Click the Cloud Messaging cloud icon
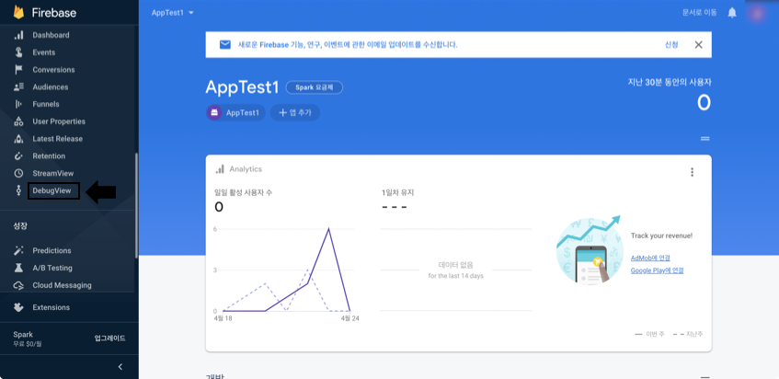Screen dimensions: 779x379 coord(18,285)
